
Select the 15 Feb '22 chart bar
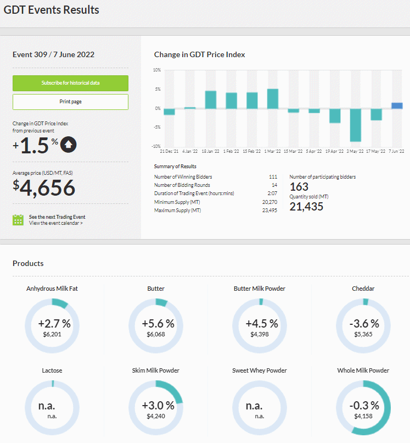252,101
